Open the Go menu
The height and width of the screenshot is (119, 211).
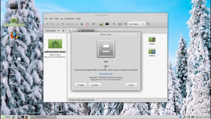point(62,19)
